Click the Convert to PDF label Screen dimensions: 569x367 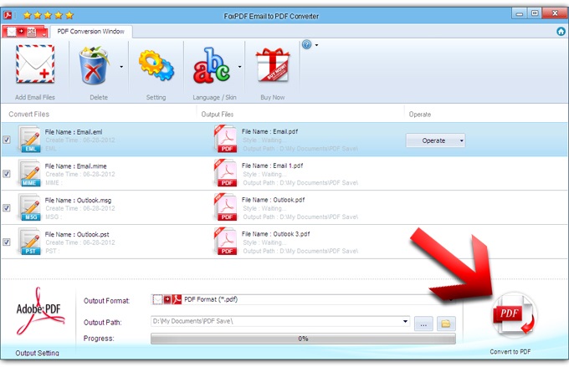click(x=510, y=352)
